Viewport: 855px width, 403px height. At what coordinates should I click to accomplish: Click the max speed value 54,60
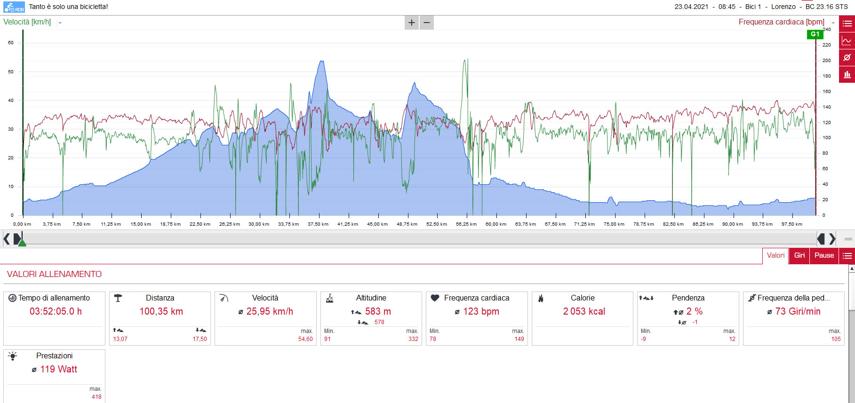coord(305,339)
